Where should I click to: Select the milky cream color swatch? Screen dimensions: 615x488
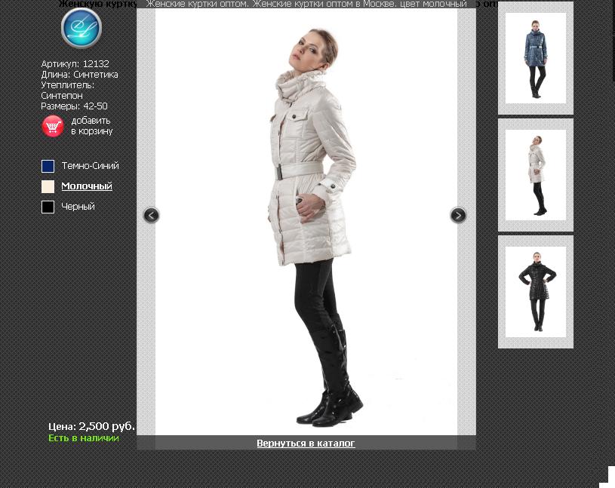click(x=48, y=186)
